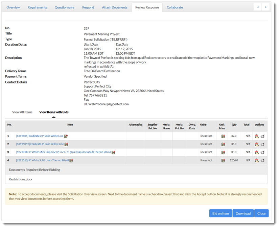279x228 pixels.
Task: Click the DL-WebProcureQA@perfect.com email address
Action: tap(106, 104)
